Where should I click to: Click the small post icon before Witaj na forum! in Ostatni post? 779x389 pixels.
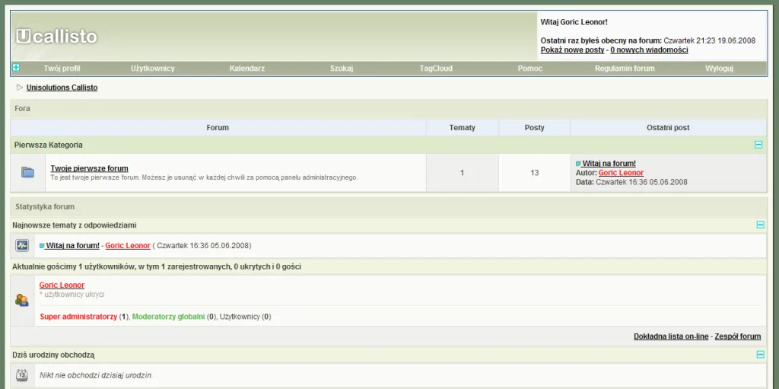[578, 164]
